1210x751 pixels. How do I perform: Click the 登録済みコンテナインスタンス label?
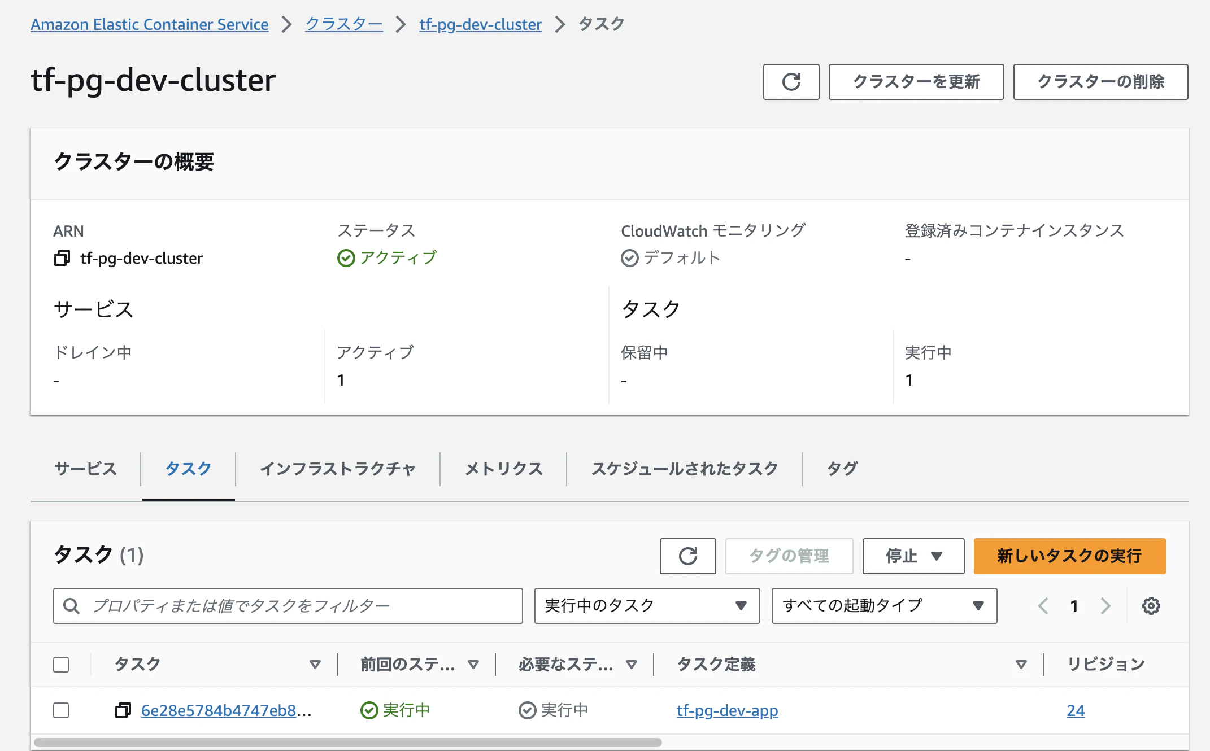click(x=1015, y=231)
